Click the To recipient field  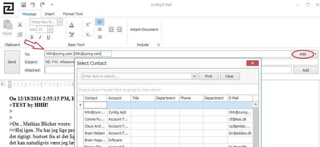coord(168,54)
